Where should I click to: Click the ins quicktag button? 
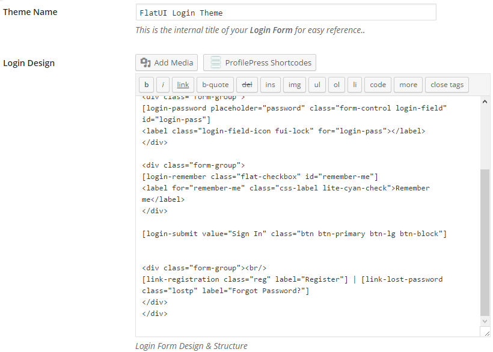click(x=270, y=85)
